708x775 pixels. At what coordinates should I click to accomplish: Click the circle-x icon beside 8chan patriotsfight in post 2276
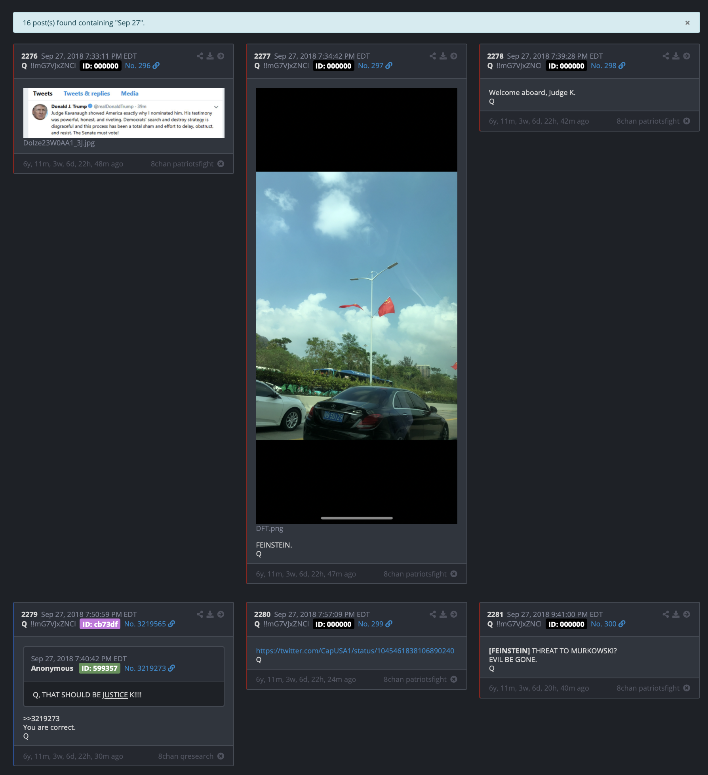[221, 164]
